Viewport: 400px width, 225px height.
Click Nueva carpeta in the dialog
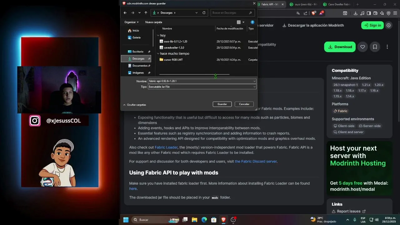click(153, 22)
